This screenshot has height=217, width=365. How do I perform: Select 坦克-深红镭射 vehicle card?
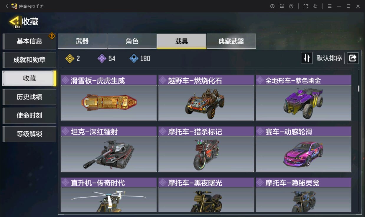(109, 149)
